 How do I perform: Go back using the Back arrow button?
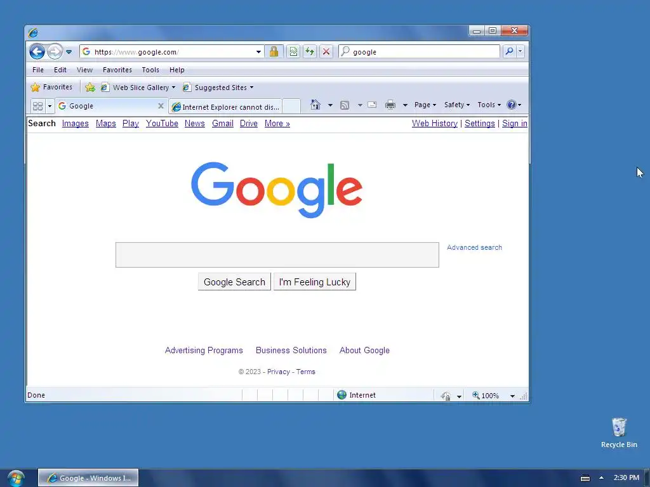37,52
